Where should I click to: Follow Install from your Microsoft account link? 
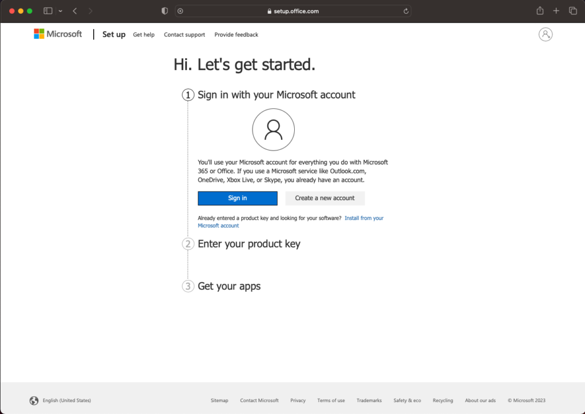click(x=364, y=218)
